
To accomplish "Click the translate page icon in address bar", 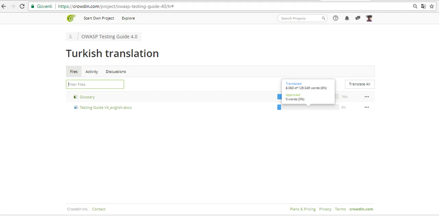I will point(424,6).
